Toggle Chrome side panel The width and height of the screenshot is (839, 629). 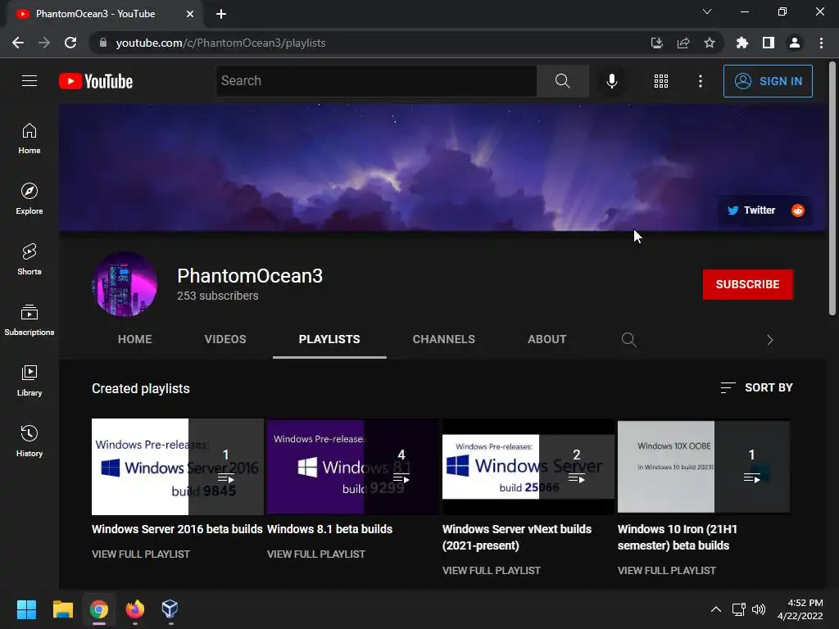click(769, 43)
